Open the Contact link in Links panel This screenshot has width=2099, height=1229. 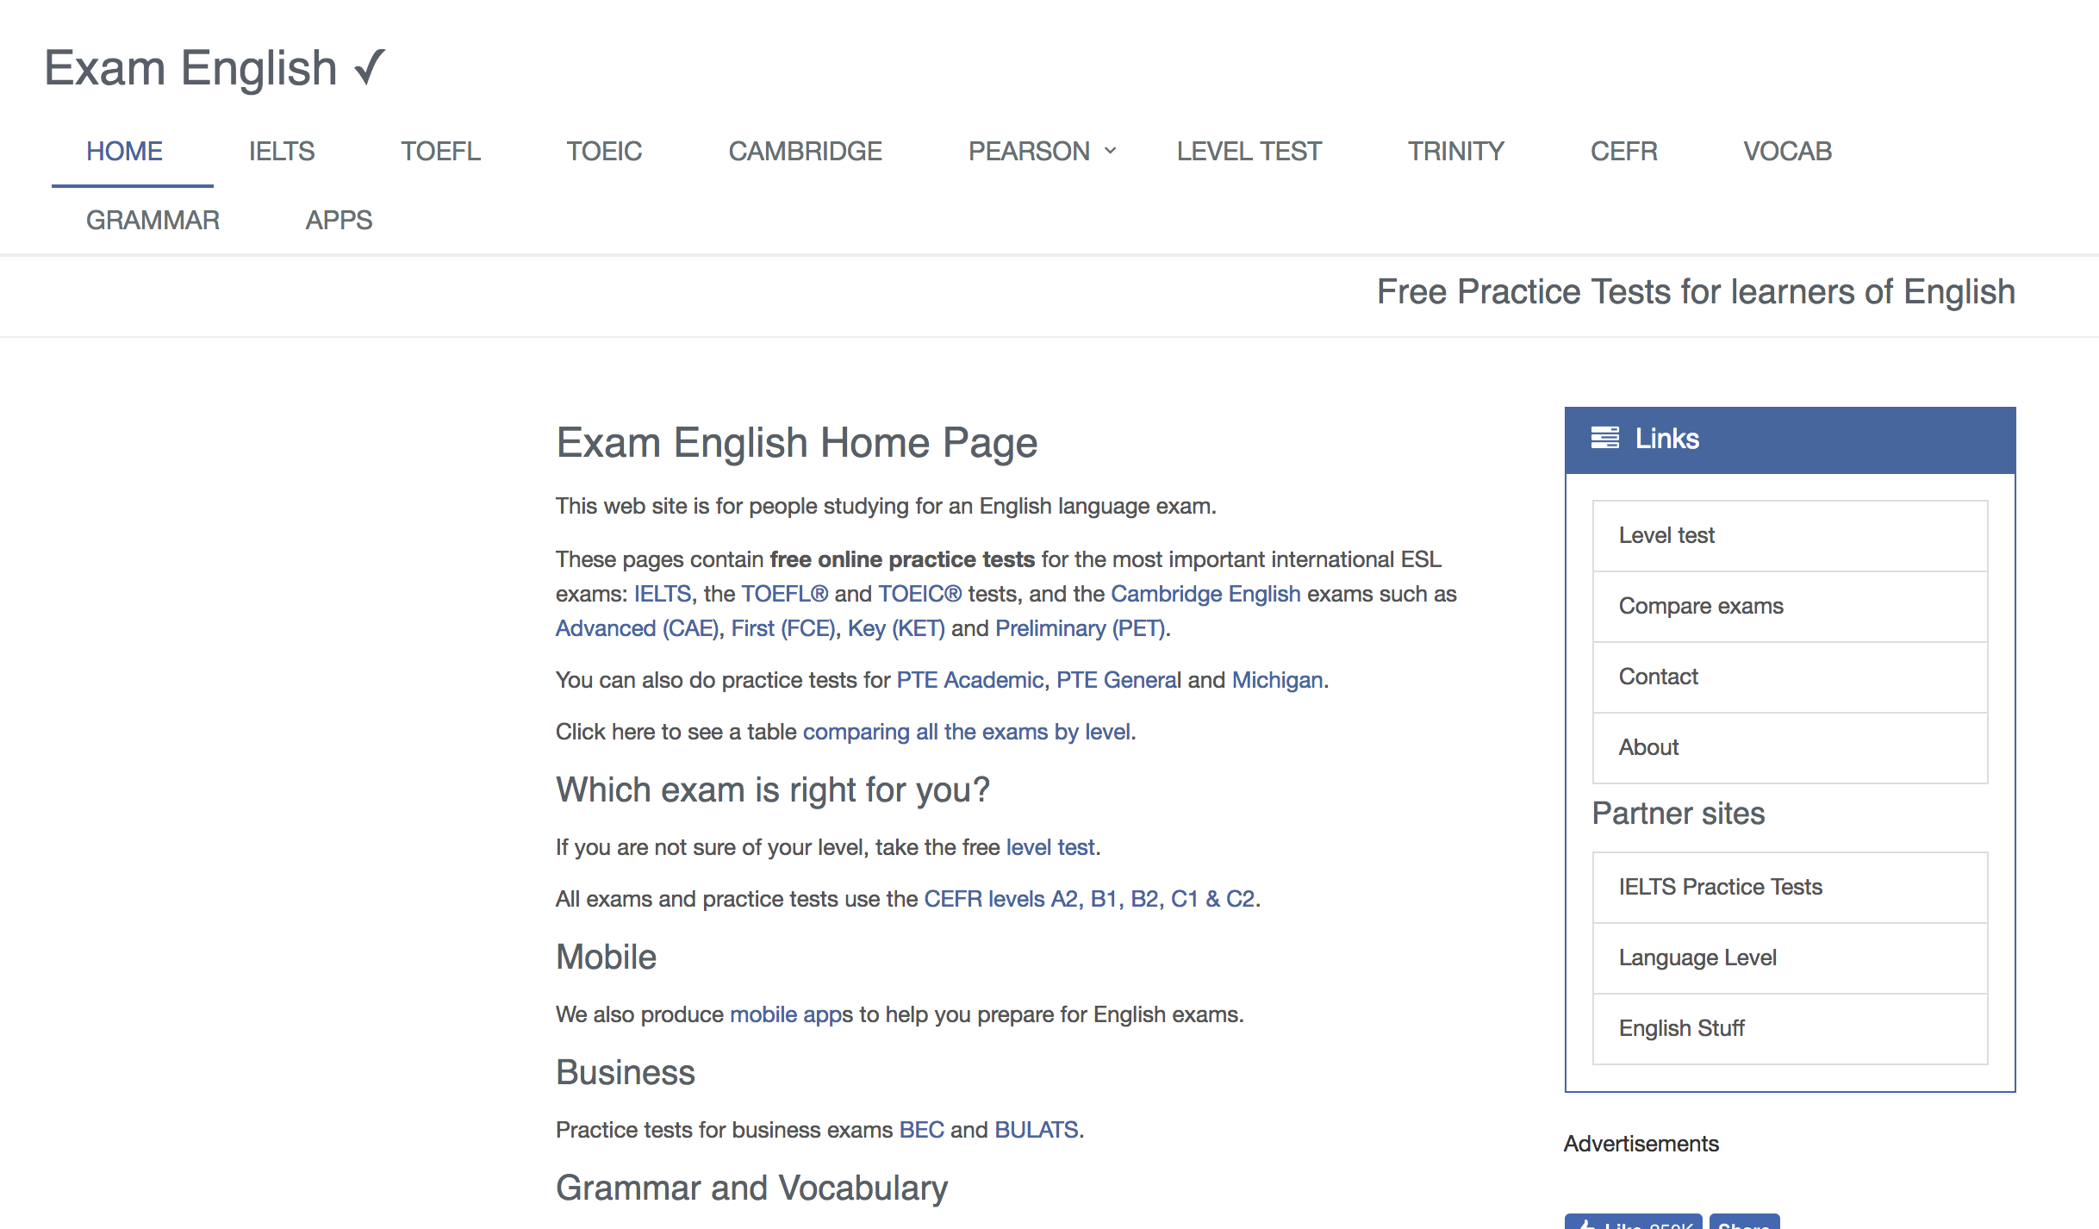pyautogui.click(x=1658, y=677)
